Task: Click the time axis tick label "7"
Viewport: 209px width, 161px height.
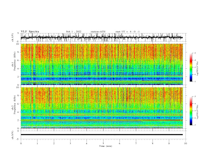Action: (x=136, y=143)
